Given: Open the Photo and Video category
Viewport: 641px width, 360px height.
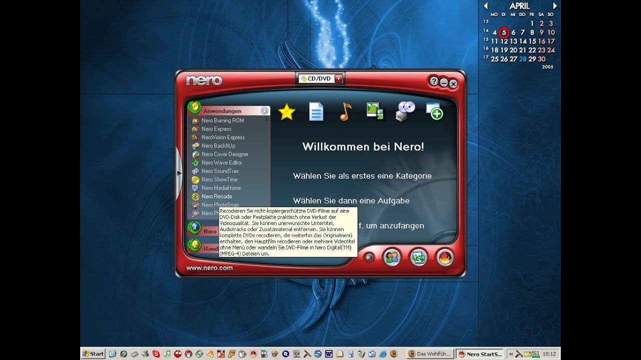Looking at the screenshot, I should [375, 111].
